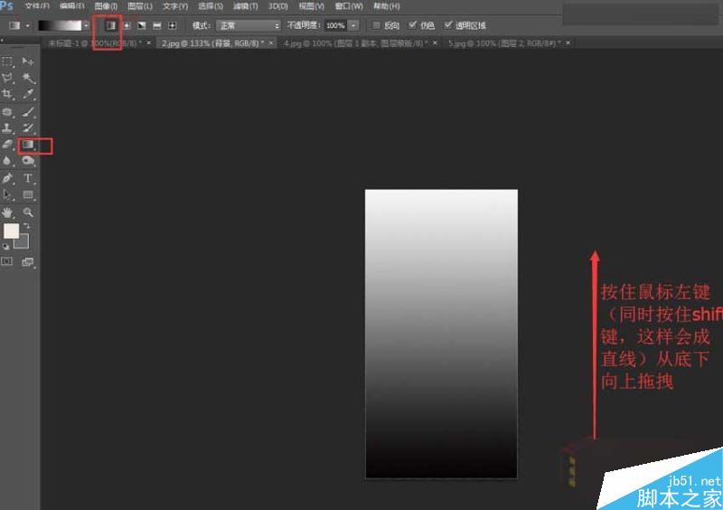Open the tool preset picker dropdown
Viewport: 723px width, 510px height.
click(27, 25)
